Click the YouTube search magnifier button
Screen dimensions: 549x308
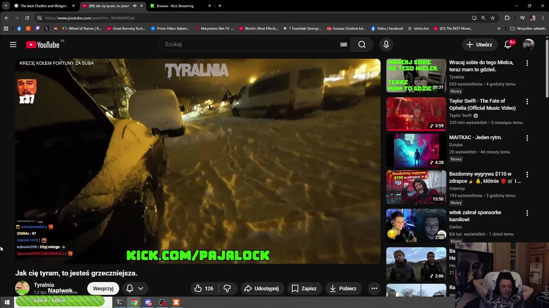tap(362, 44)
